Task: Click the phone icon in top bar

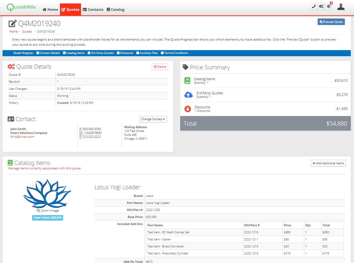Action: pyautogui.click(x=313, y=7)
